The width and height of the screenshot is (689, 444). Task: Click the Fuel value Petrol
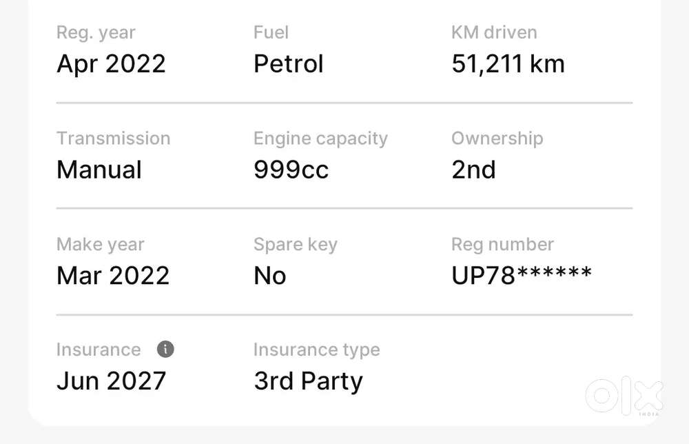289,63
